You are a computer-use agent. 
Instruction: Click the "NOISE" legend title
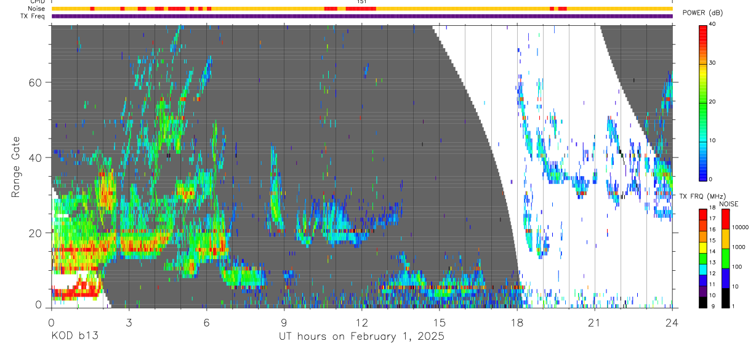tap(728, 204)
